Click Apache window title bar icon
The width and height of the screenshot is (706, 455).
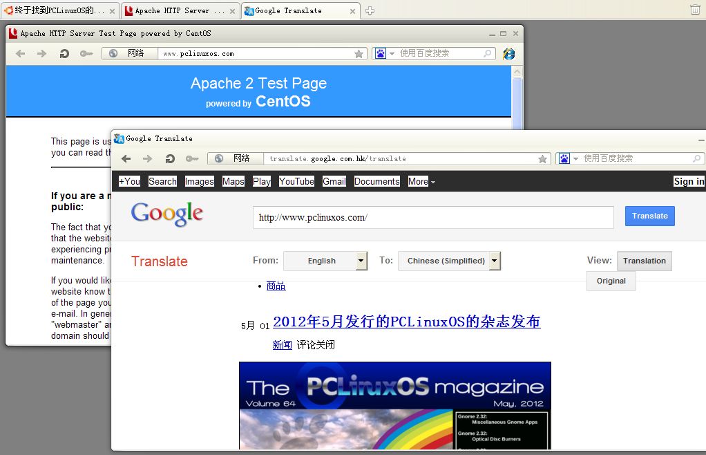tap(13, 33)
